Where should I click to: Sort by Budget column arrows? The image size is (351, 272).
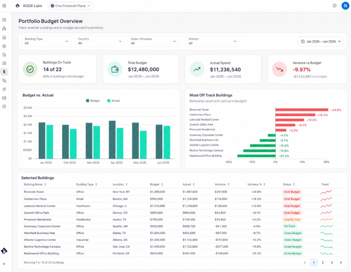tap(162, 185)
